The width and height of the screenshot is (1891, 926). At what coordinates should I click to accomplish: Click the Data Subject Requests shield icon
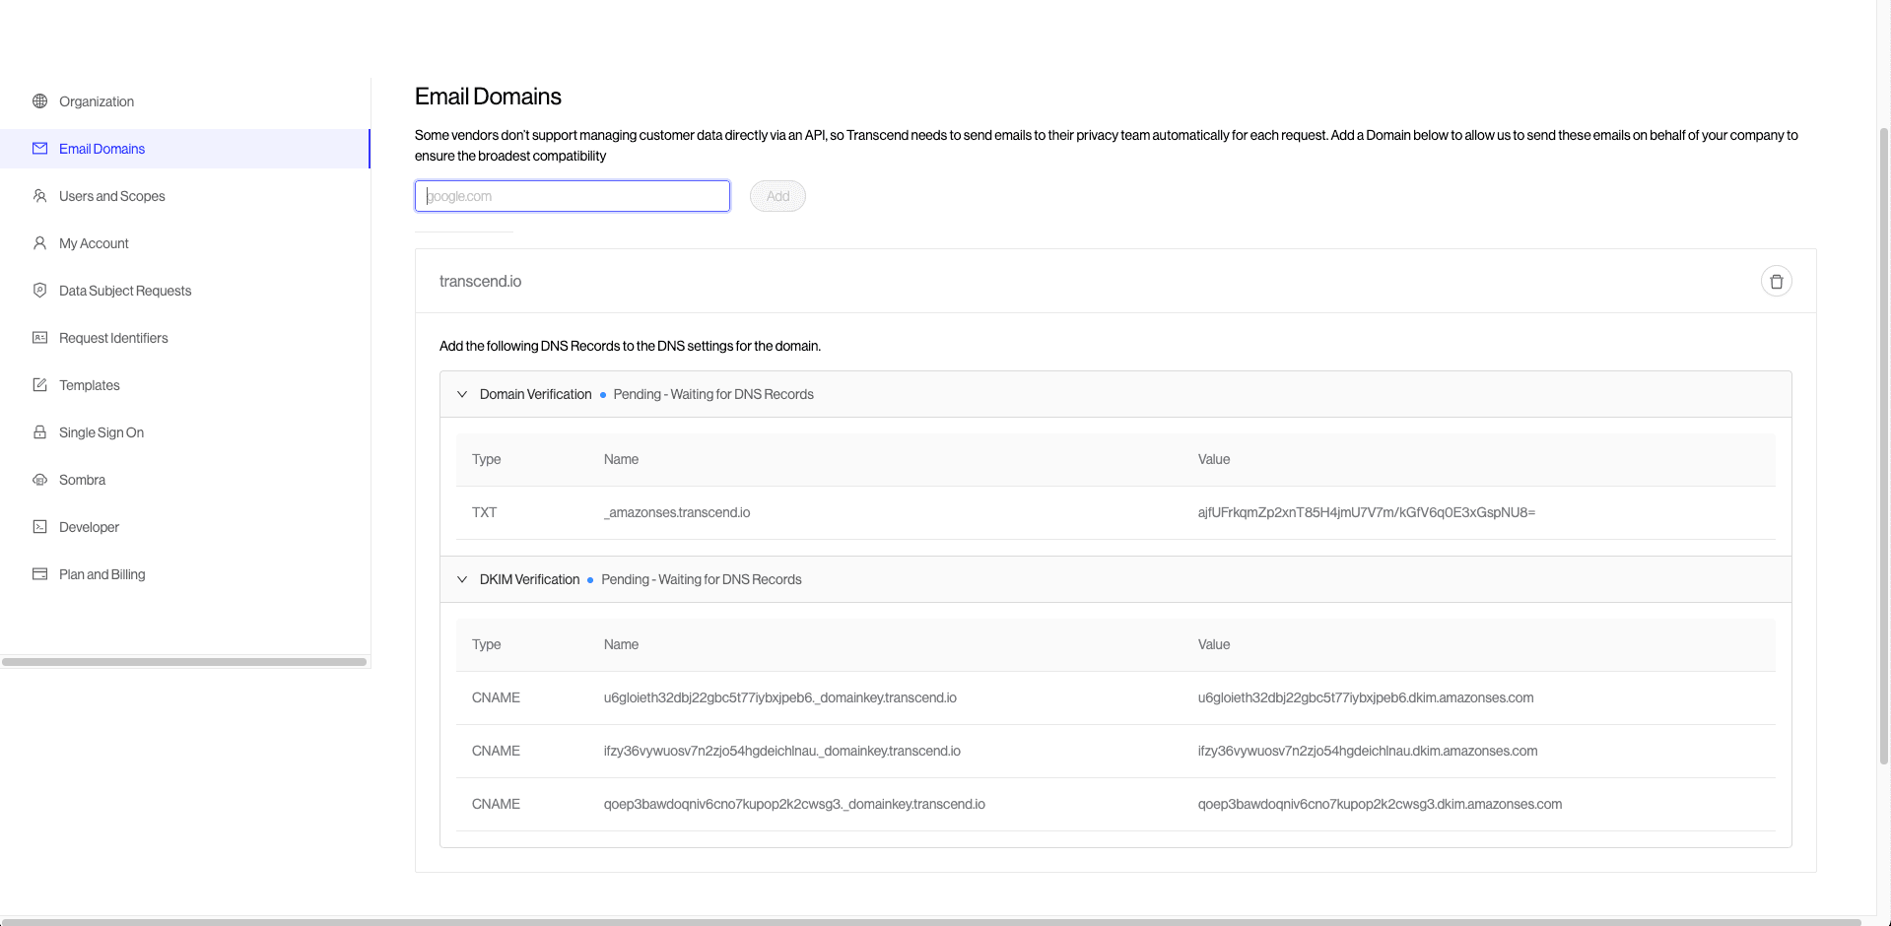[x=39, y=291]
